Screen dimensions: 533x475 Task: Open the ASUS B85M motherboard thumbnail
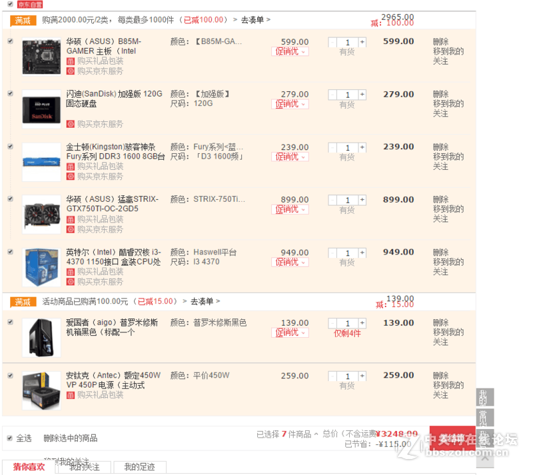click(41, 57)
